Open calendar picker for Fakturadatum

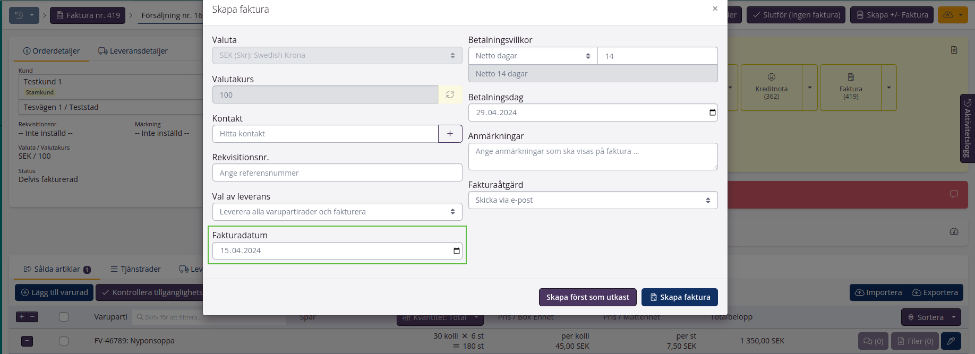(456, 251)
